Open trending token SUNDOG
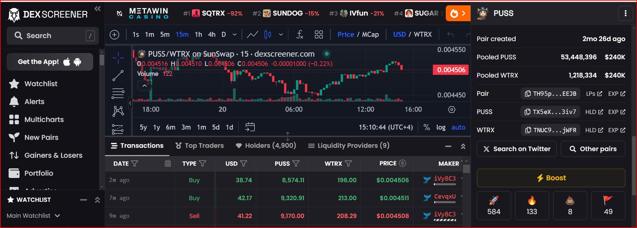 pyautogui.click(x=286, y=13)
